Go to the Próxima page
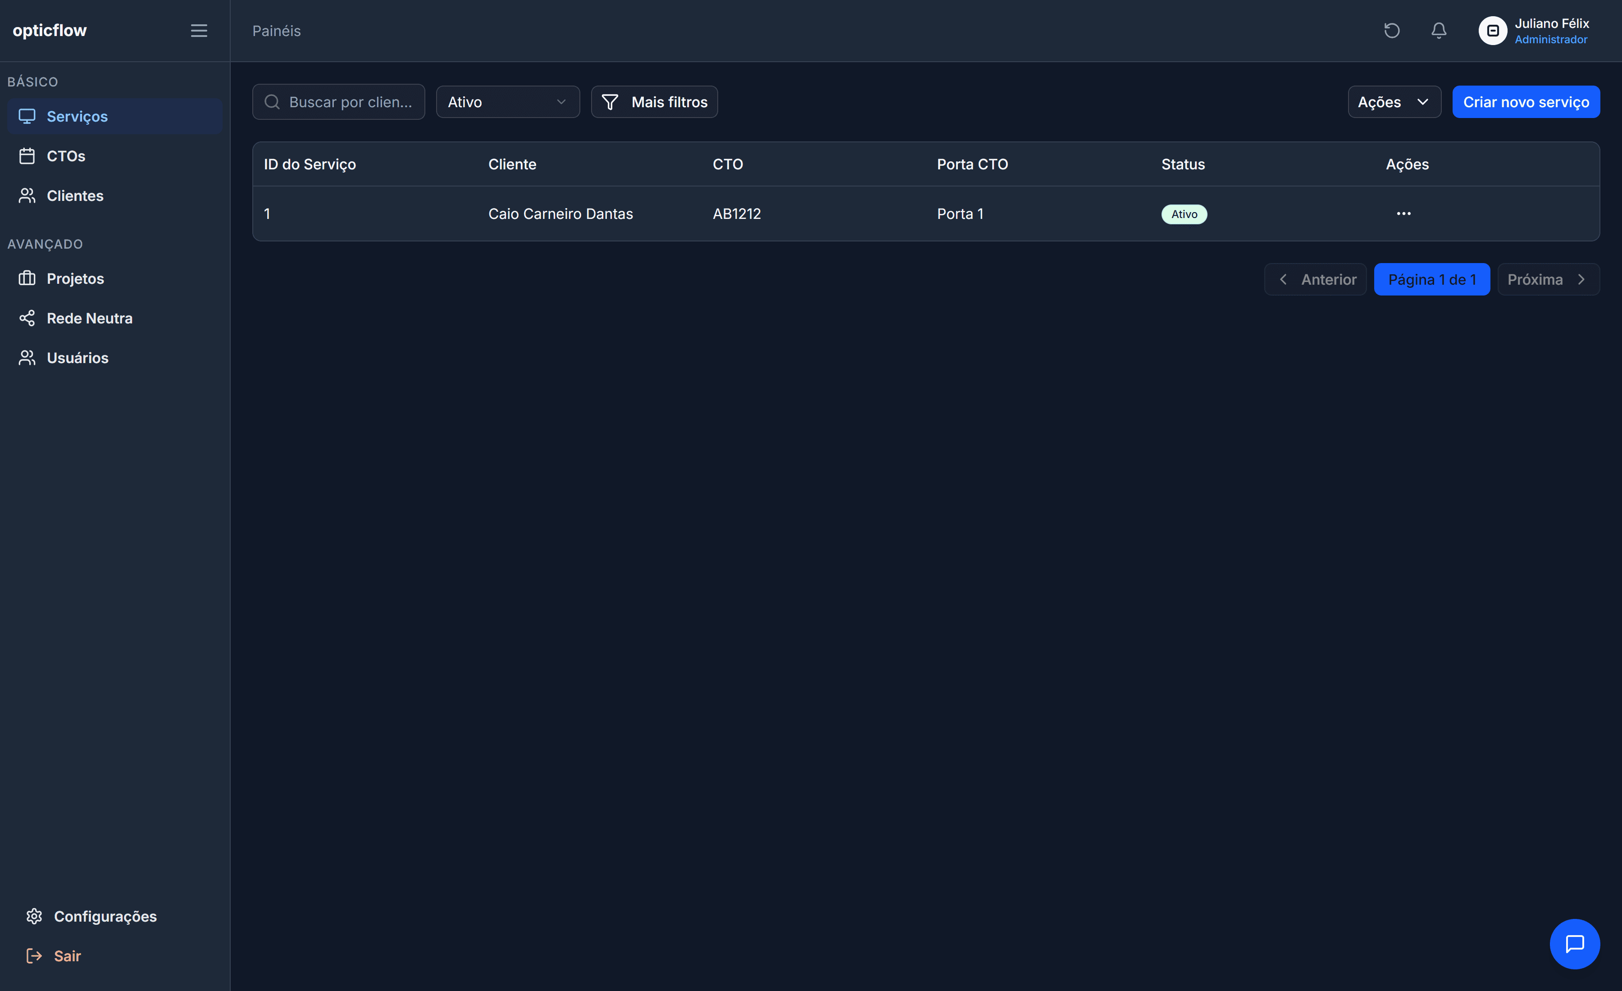Viewport: 1622px width, 991px height. [1548, 280]
